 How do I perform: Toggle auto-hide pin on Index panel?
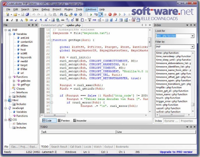click(x=191, y=25)
